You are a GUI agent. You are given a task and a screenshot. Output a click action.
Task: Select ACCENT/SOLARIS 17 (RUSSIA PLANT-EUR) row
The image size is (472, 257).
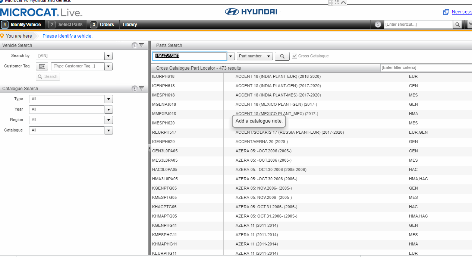coord(311,133)
